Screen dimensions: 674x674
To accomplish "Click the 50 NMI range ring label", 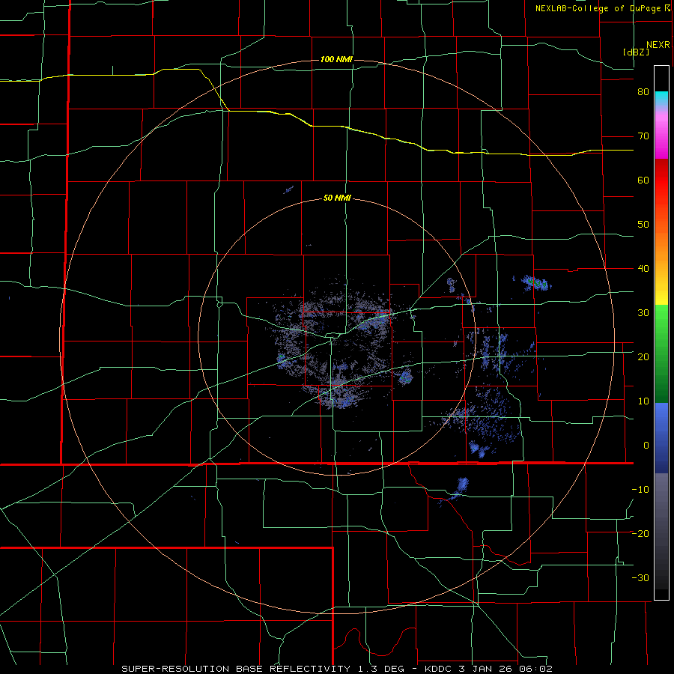I will [x=337, y=198].
